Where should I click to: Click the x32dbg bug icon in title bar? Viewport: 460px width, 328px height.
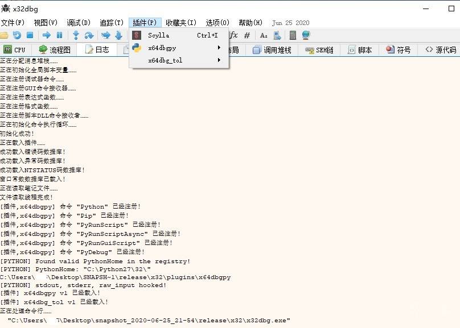point(6,9)
